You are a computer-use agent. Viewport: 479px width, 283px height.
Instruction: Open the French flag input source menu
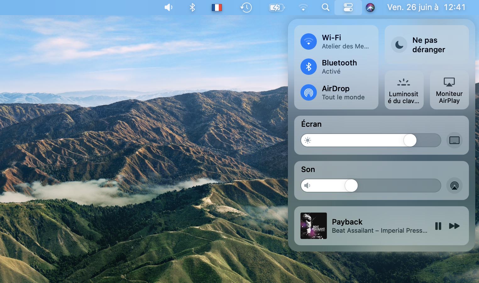(217, 7)
